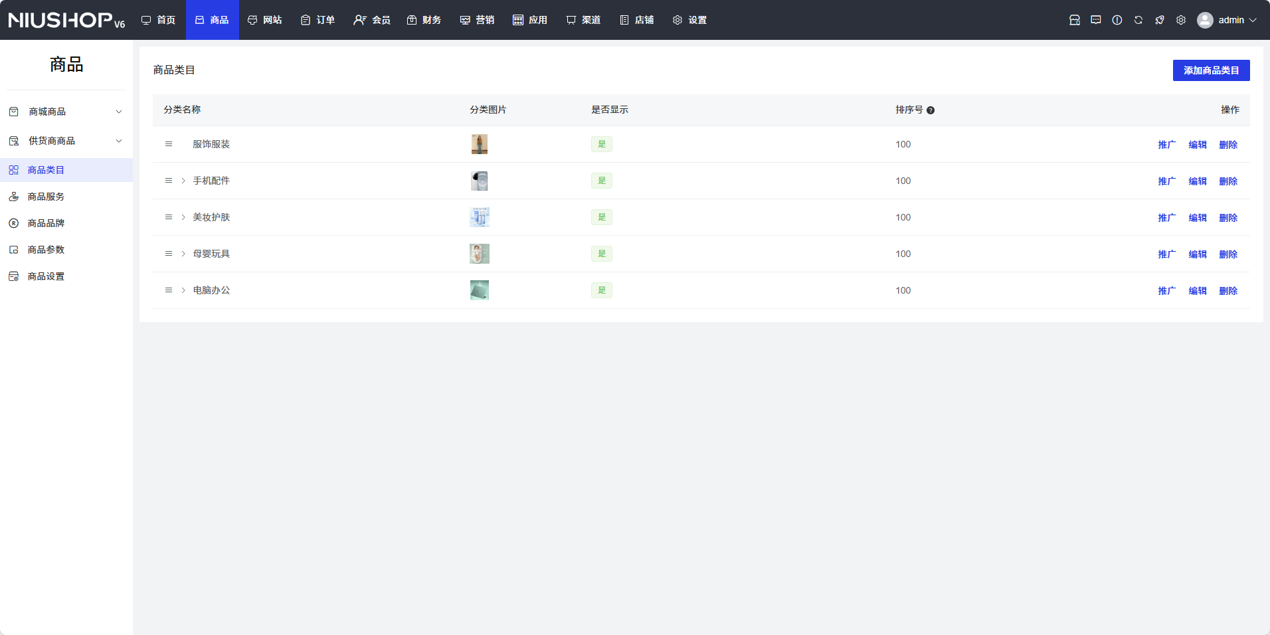Click the storefront icon in top bar
The image size is (1270, 635).
coord(1074,20)
